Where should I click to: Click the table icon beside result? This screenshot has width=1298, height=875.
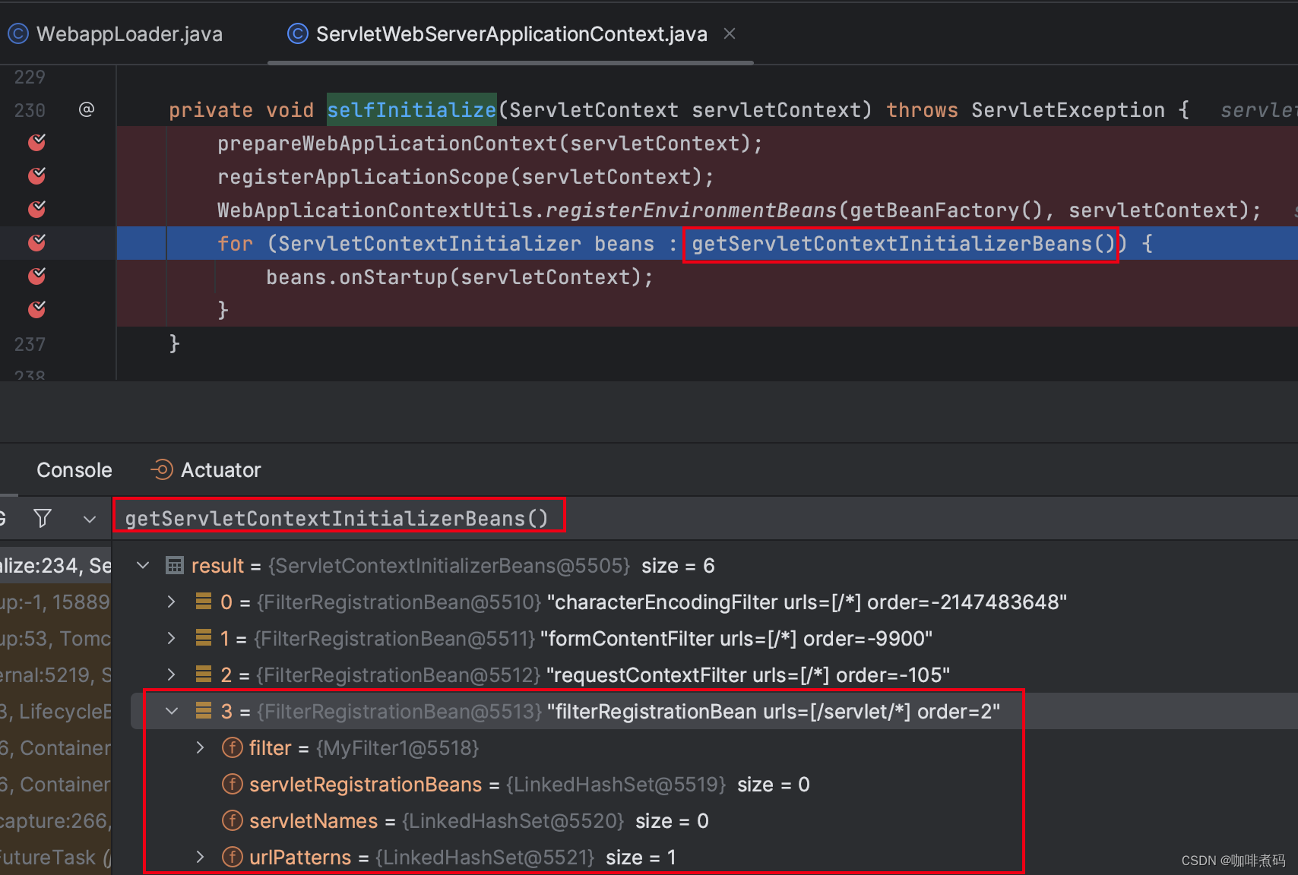(174, 565)
